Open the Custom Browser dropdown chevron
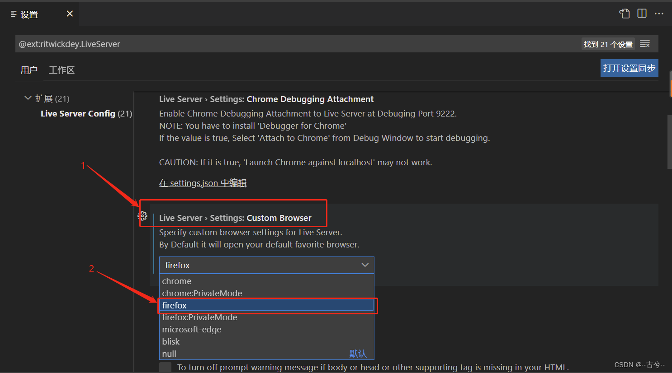 click(365, 265)
